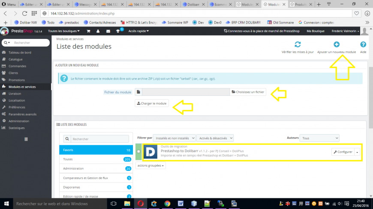Open a new browser tab with plus
The height and width of the screenshot is (209, 373).
[x=319, y=5]
